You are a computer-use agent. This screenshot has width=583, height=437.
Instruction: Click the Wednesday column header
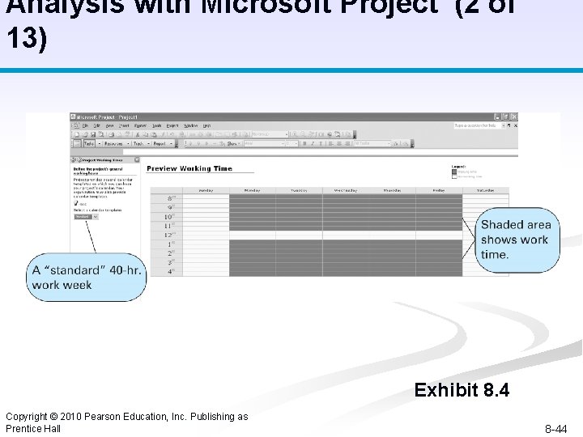tap(346, 190)
